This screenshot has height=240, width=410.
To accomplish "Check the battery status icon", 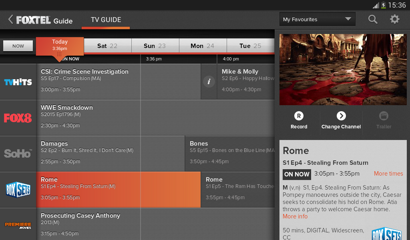I will (383, 5).
